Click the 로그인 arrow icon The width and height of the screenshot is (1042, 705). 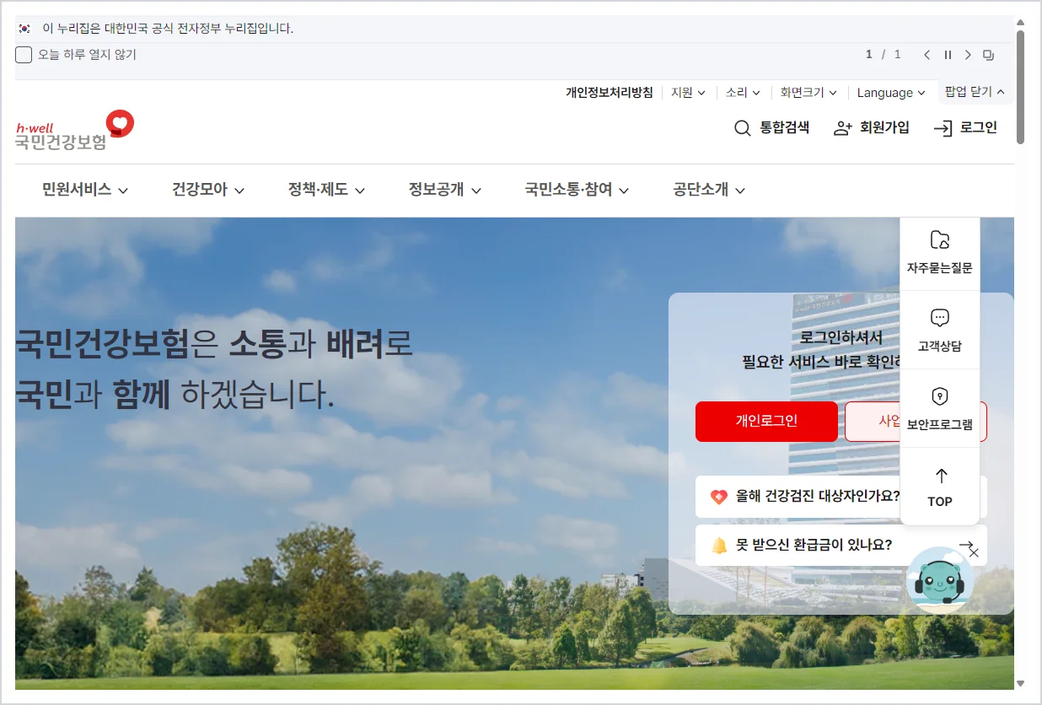[x=943, y=128]
